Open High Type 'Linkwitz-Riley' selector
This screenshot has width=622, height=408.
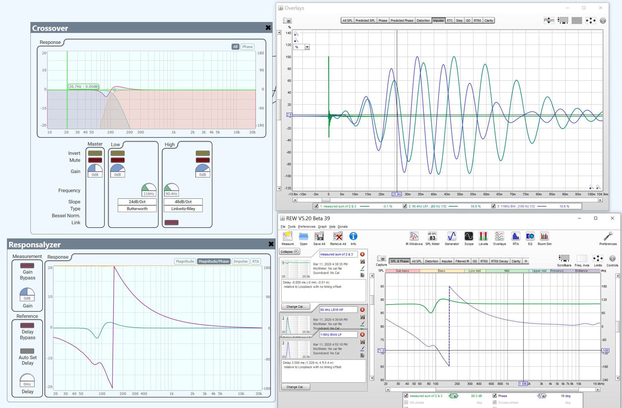coord(183,209)
